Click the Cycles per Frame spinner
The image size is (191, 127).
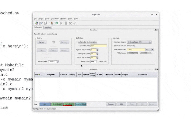pos(97,50)
